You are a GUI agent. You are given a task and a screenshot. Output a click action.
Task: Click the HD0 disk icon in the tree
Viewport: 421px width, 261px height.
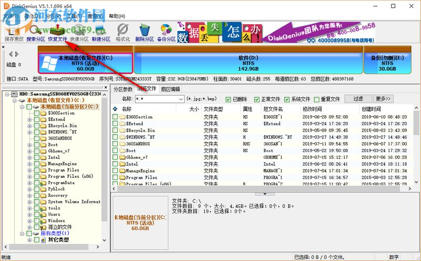[14, 94]
